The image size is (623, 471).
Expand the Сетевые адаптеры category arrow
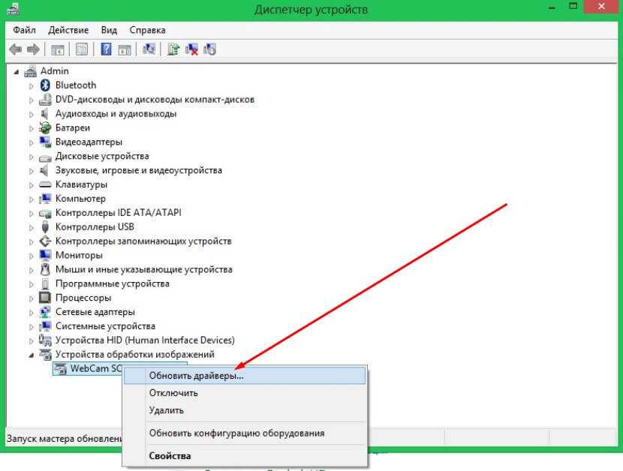point(31,313)
